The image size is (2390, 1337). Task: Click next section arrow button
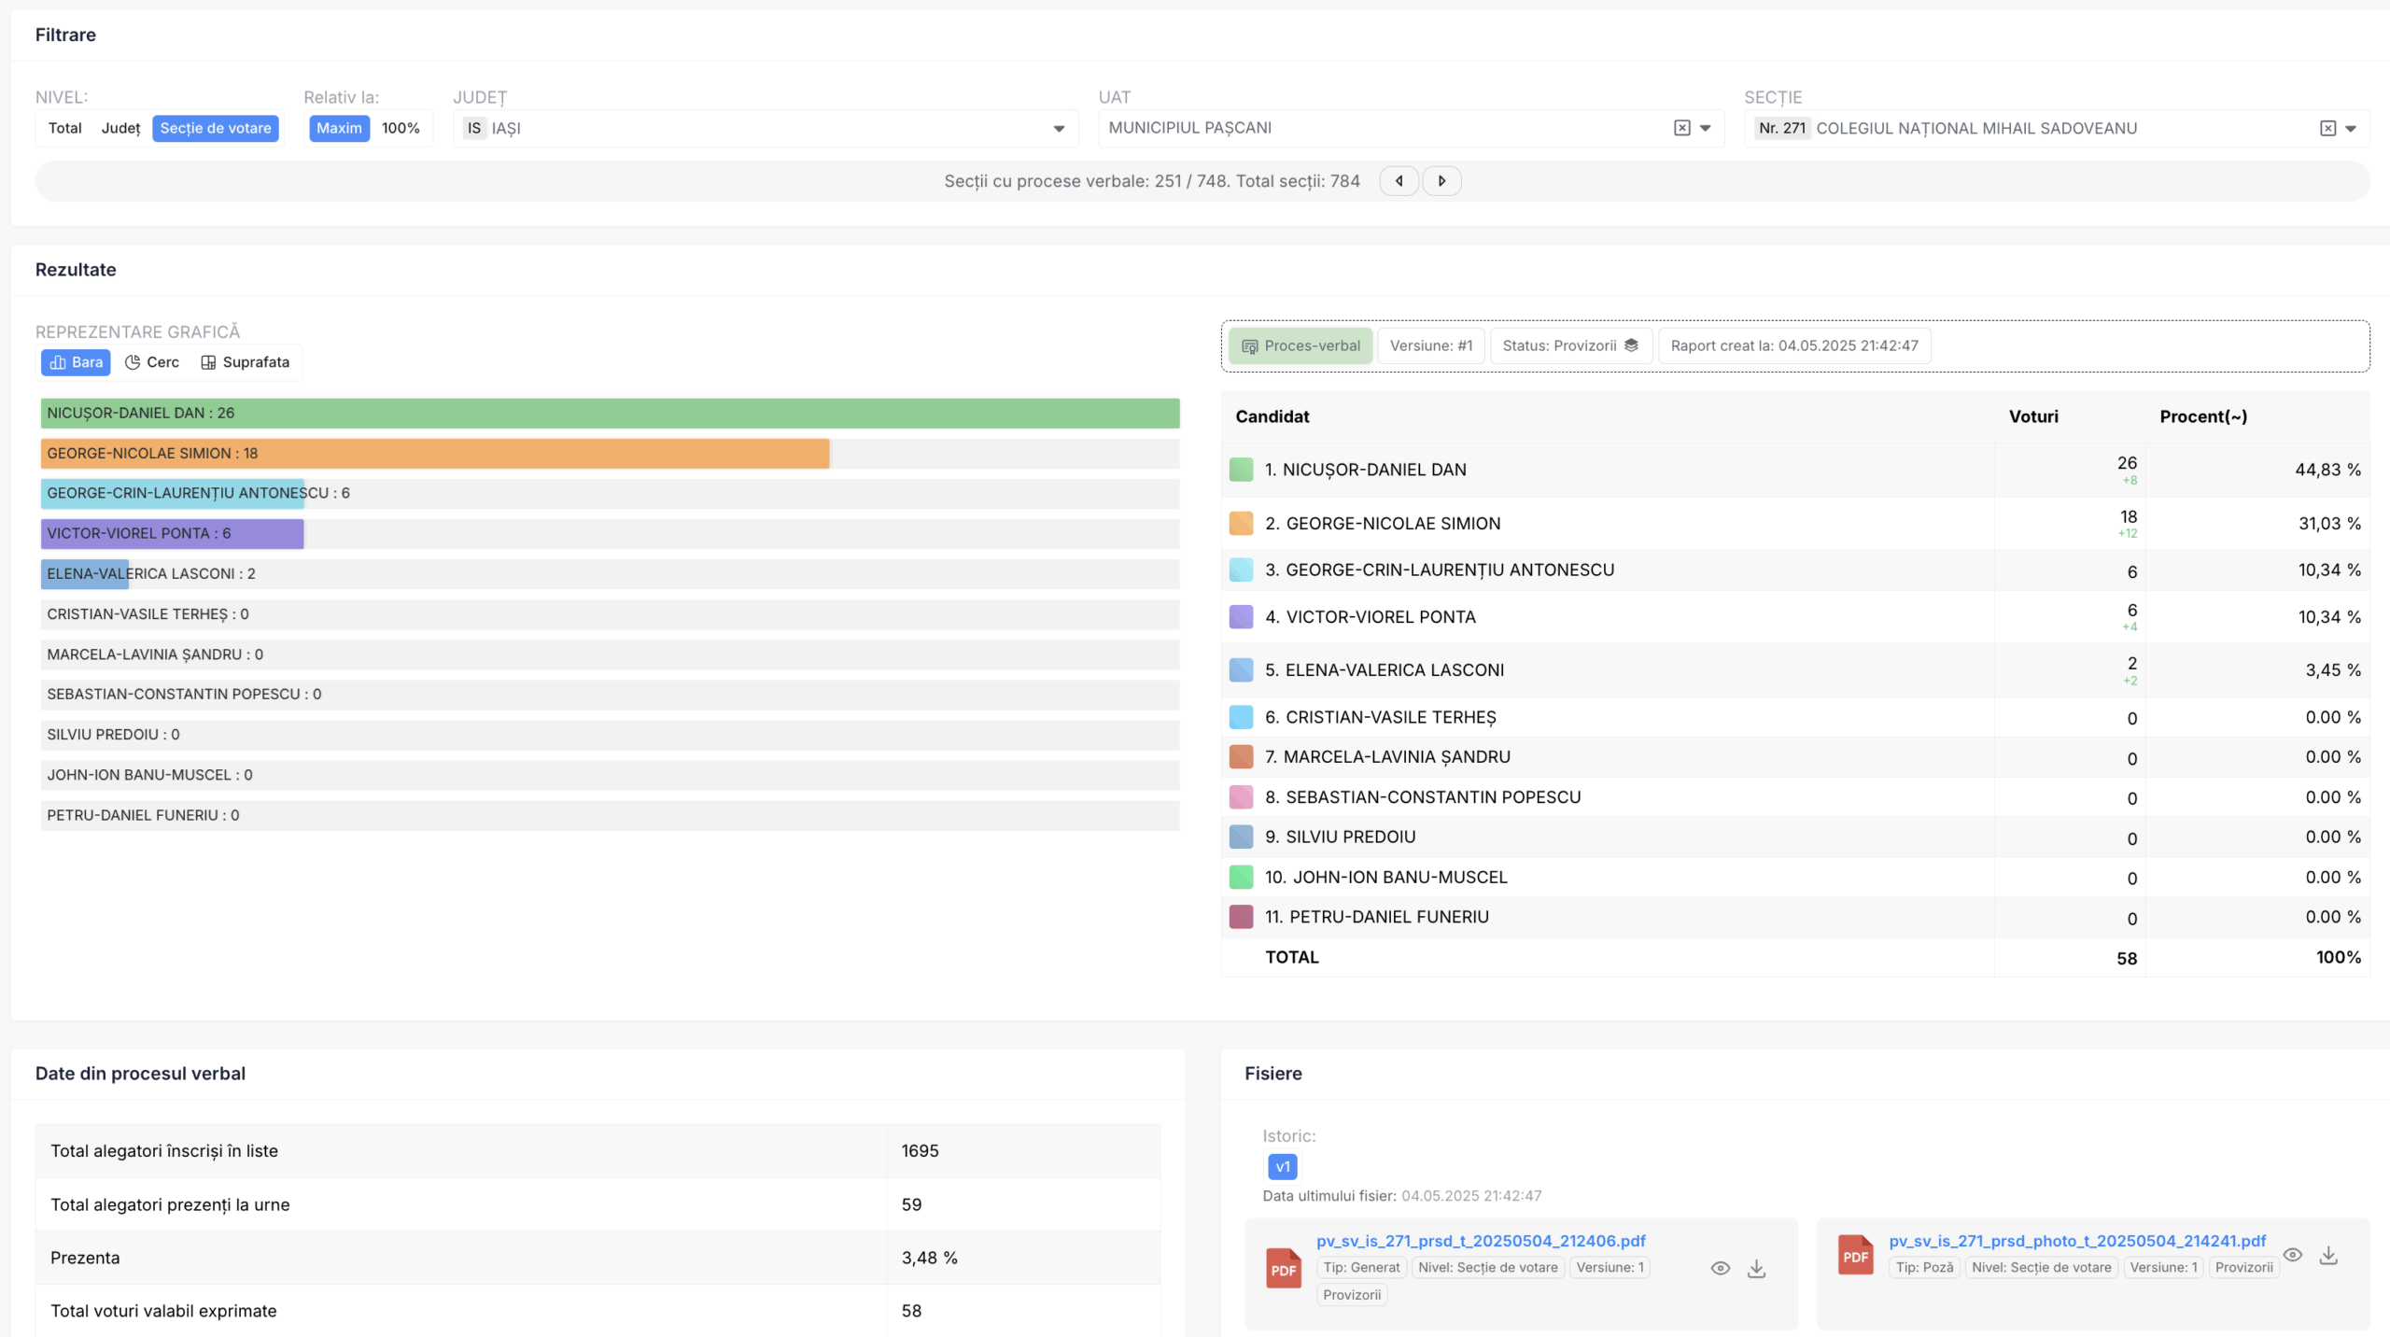click(x=1441, y=181)
